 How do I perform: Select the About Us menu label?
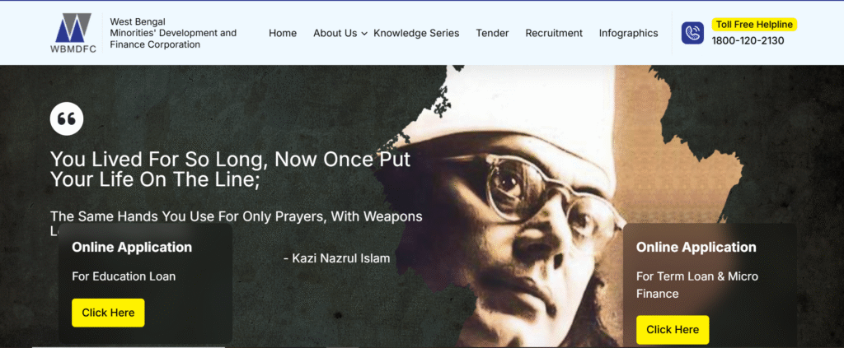[x=335, y=33]
